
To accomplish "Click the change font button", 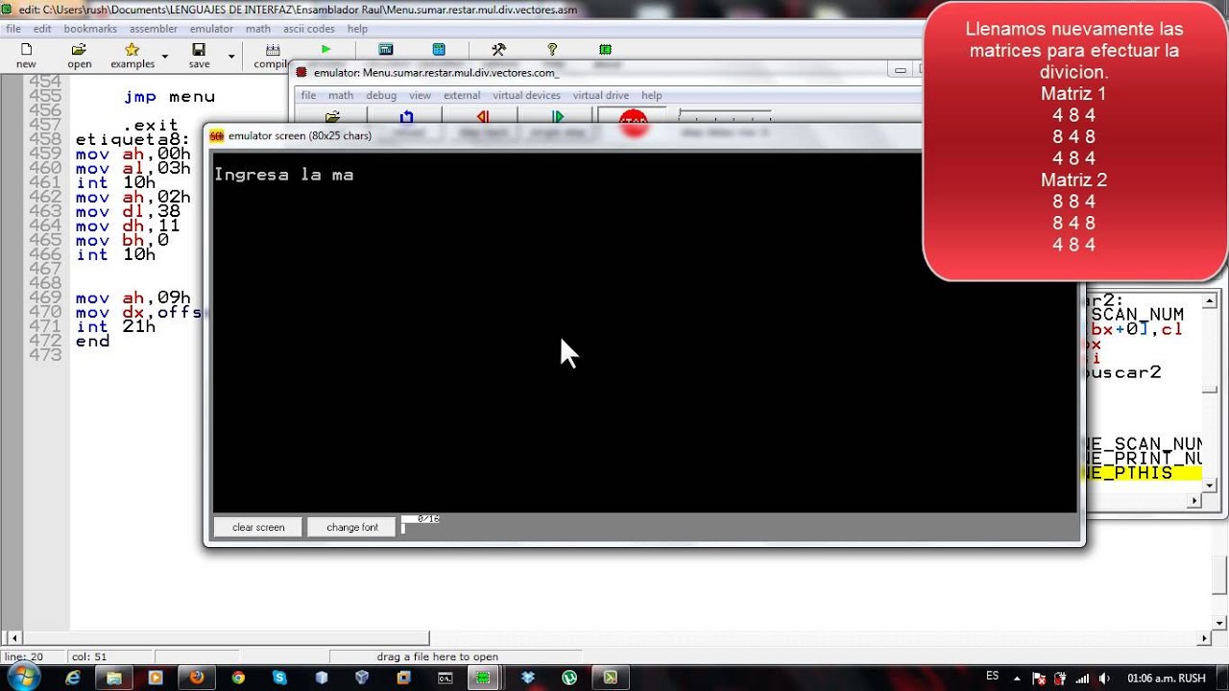I will [x=352, y=527].
